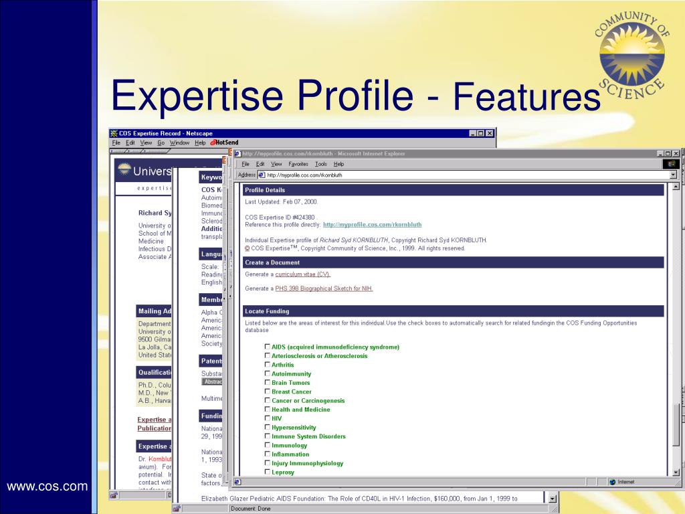Click the Locate Funding section header
The height and width of the screenshot is (514, 685).
point(454,311)
